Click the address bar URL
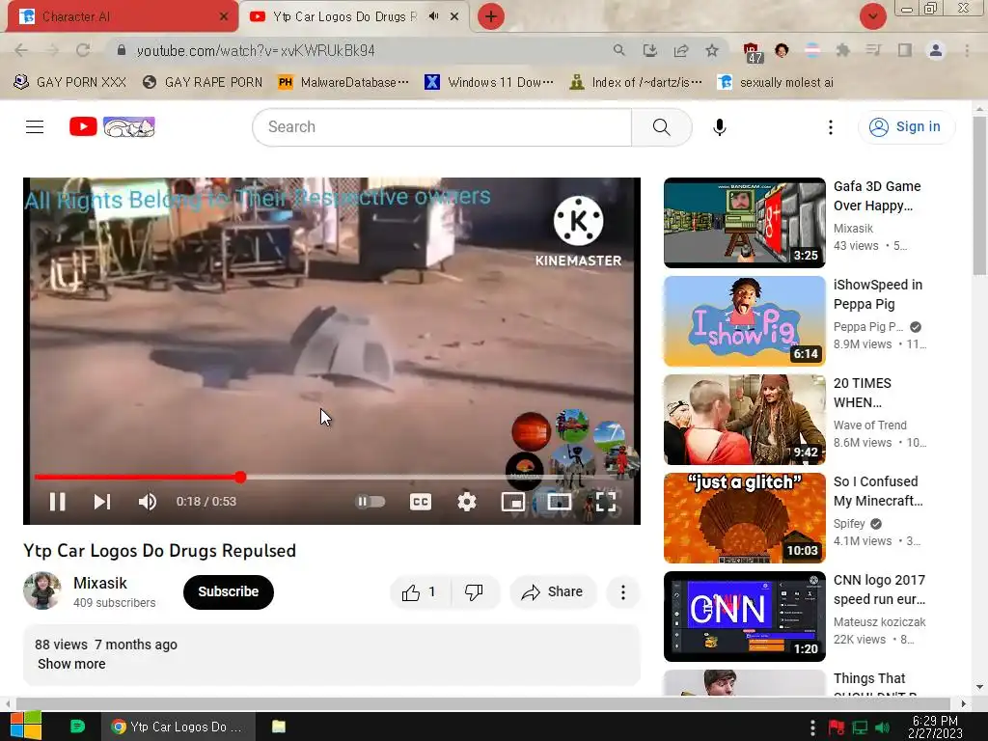Screen dimensions: 988x741 point(255,50)
